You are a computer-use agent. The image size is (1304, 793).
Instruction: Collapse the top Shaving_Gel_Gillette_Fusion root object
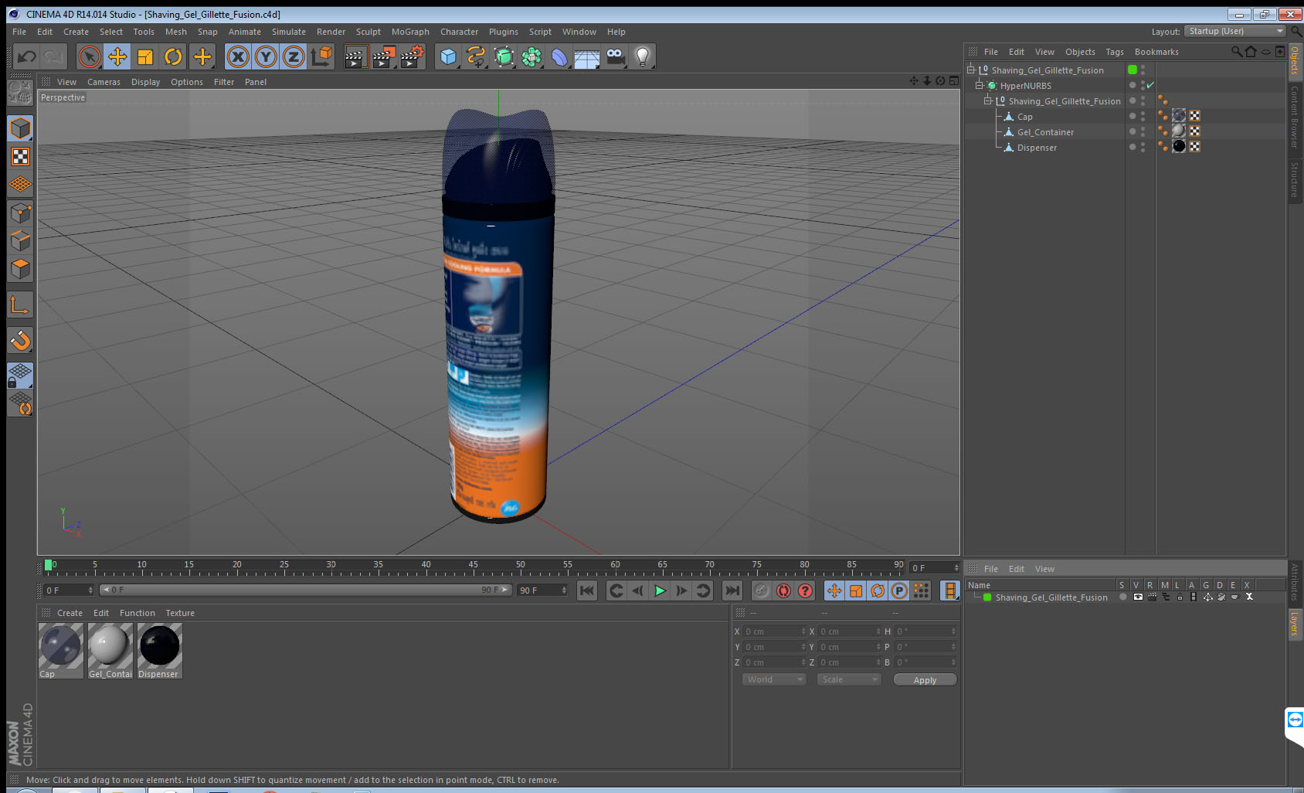971,70
